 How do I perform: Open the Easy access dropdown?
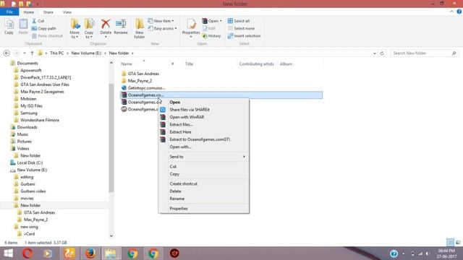[162, 29]
